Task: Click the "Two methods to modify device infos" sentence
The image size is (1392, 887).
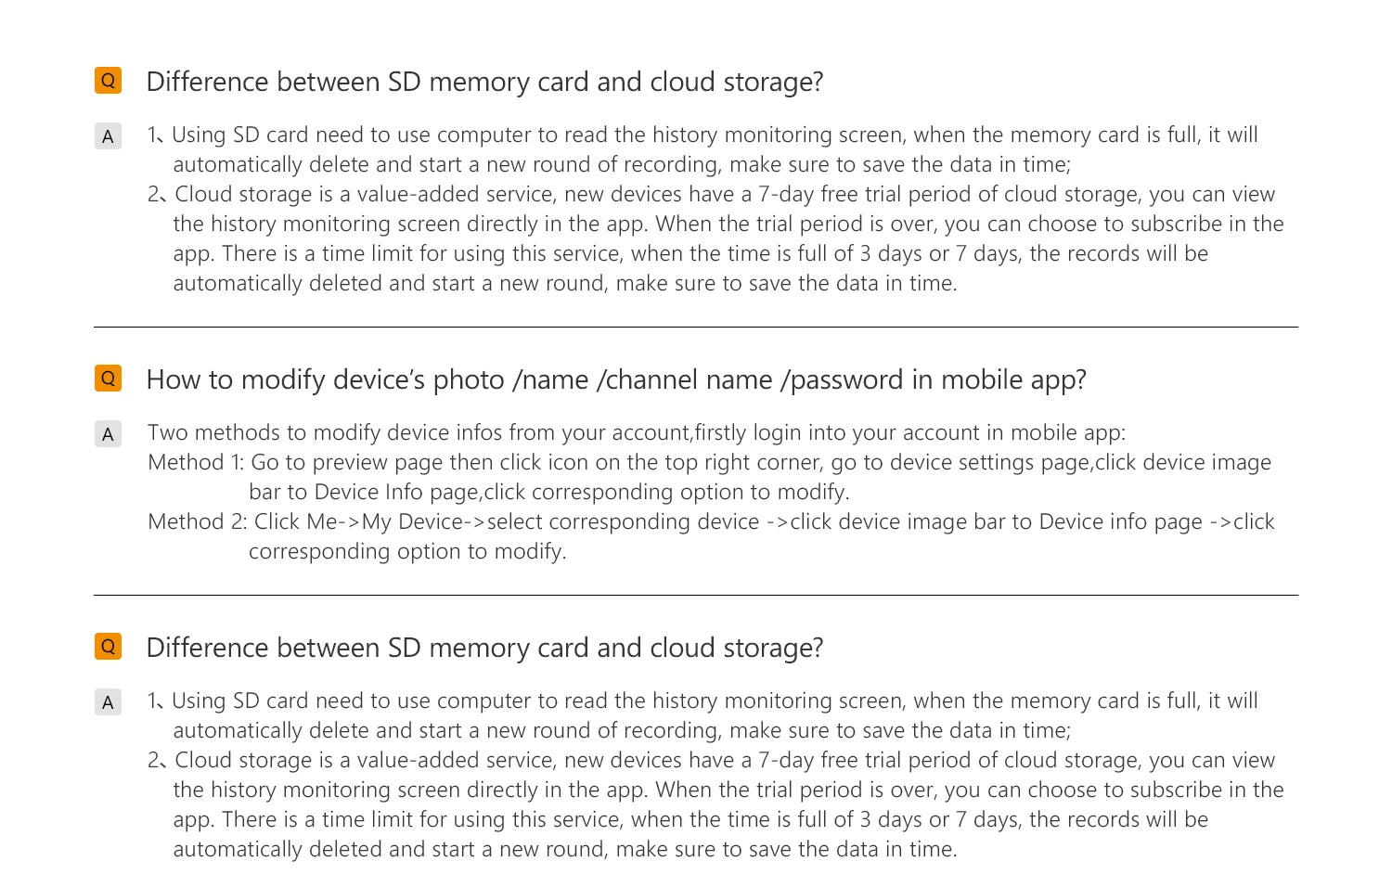Action: pyautogui.click(x=637, y=432)
